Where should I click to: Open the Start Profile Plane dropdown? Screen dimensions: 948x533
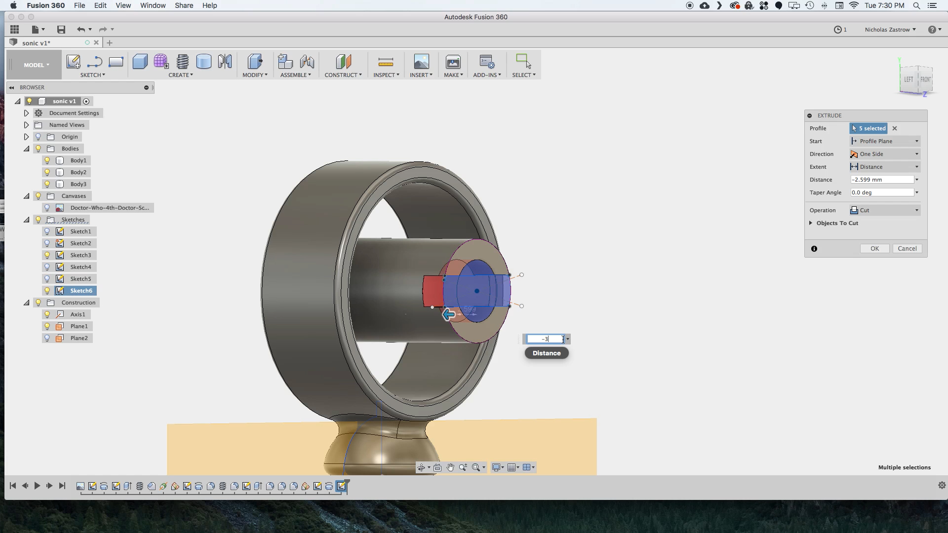(885, 141)
